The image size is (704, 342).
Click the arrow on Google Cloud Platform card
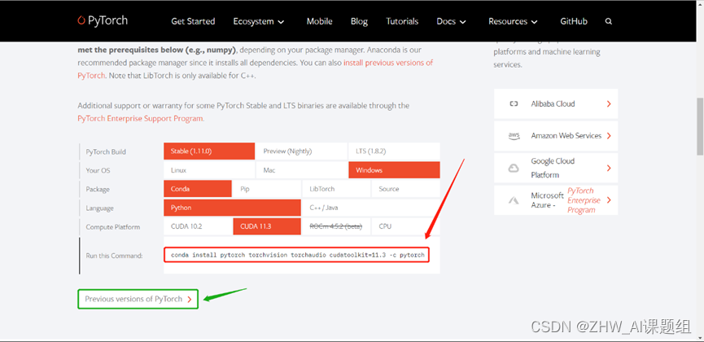pos(609,168)
